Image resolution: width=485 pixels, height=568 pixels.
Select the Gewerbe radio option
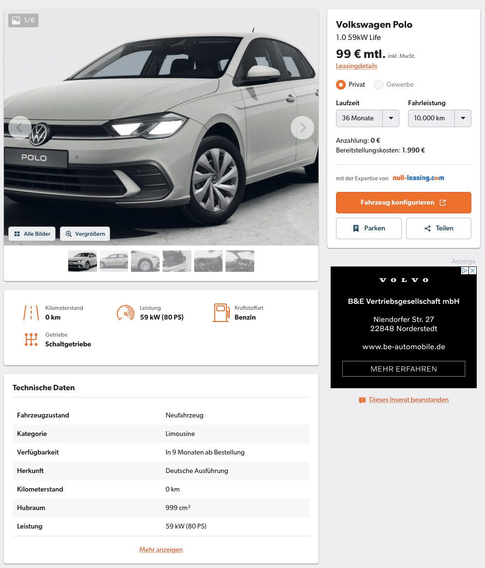379,85
